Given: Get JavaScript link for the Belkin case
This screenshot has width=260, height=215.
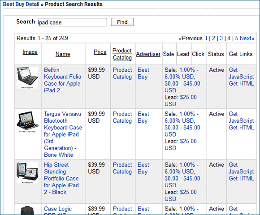Looking at the screenshot, I should (241, 73).
